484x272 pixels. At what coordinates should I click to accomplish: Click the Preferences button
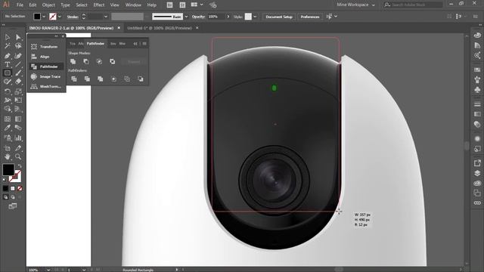pyautogui.click(x=310, y=17)
